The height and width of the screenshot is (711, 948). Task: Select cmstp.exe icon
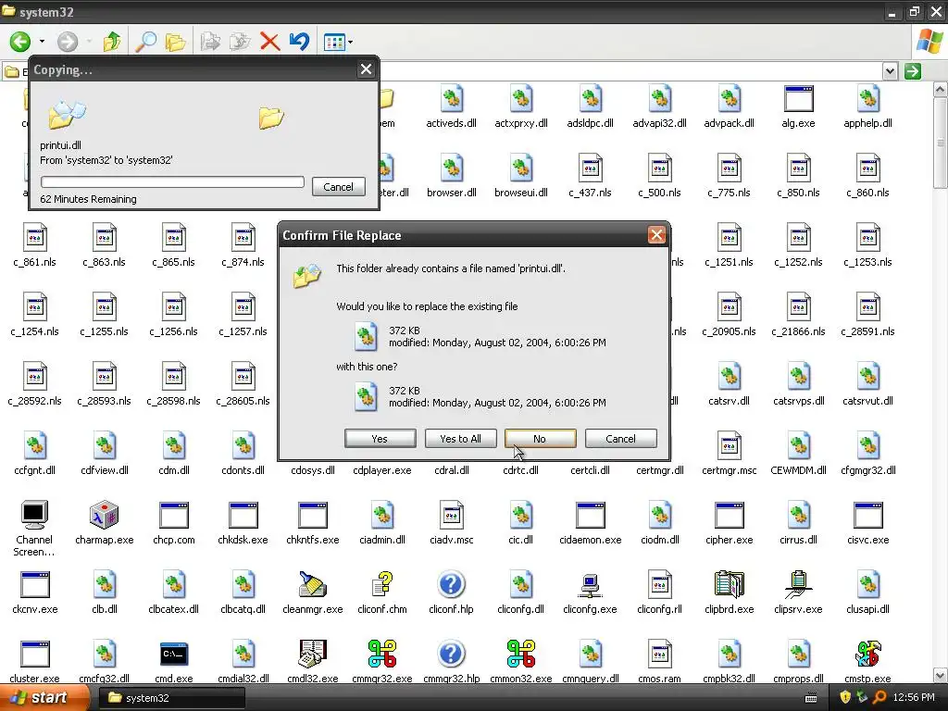[867, 655]
